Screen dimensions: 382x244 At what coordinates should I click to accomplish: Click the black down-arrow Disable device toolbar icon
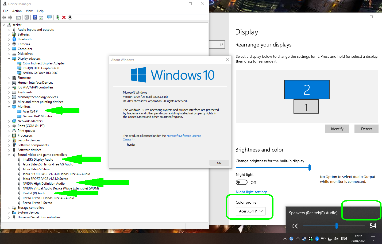pyautogui.click(x=70, y=17)
